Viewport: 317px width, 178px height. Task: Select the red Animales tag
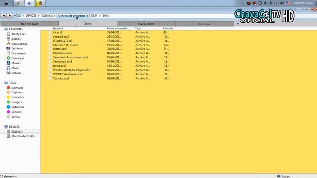pos(17,88)
